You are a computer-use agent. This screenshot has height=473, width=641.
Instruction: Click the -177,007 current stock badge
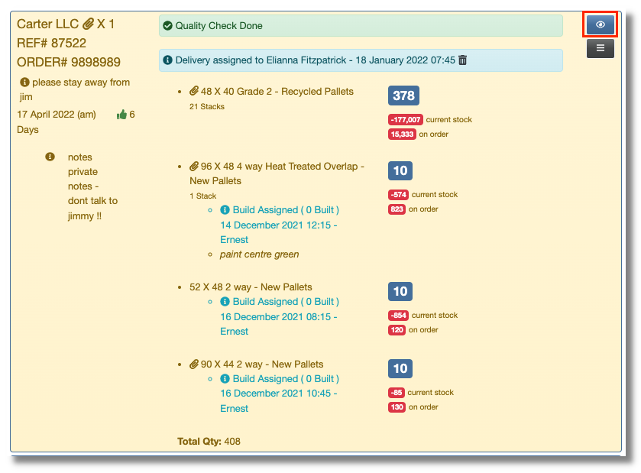(x=406, y=119)
